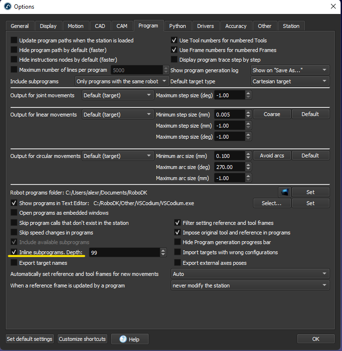Viewport: 342px width, 351px height.
Task: Click the Inline subprograms Depth field
Action: tap(125, 252)
